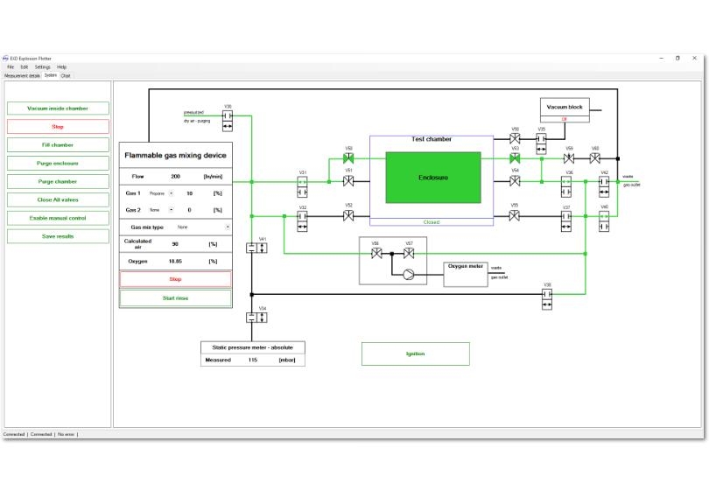Click the Static pressure meter - absolute label
Image resolution: width=709 pixels, height=490 pixels.
point(253,347)
